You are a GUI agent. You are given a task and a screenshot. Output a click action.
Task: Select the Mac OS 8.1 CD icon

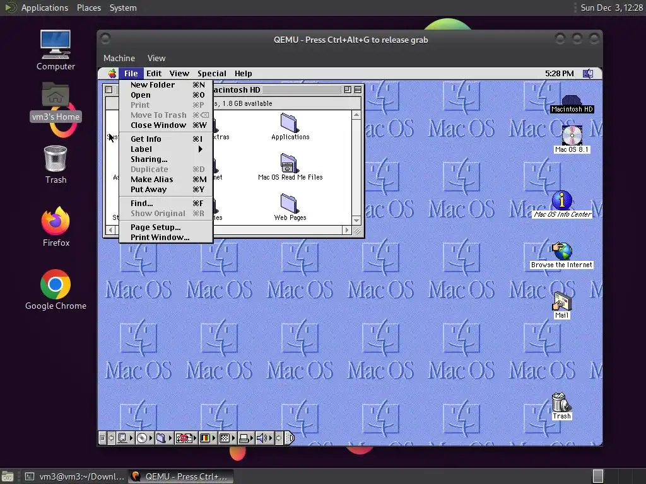pos(572,140)
